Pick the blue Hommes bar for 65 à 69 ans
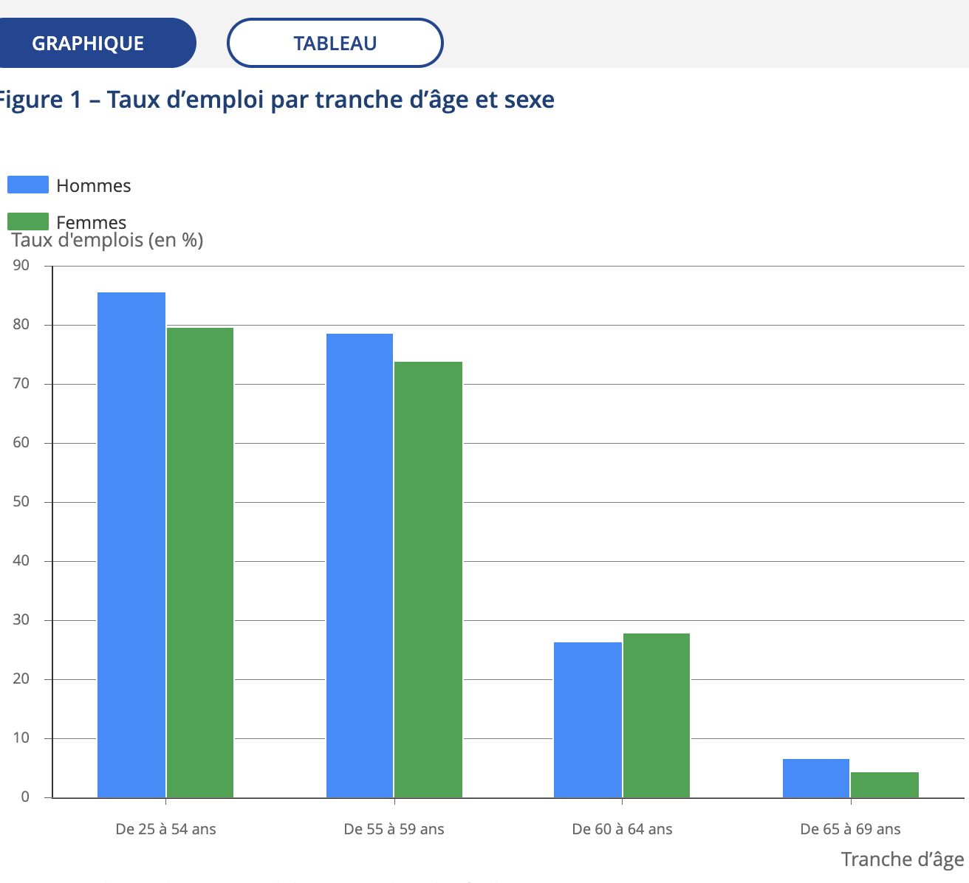 click(x=816, y=778)
